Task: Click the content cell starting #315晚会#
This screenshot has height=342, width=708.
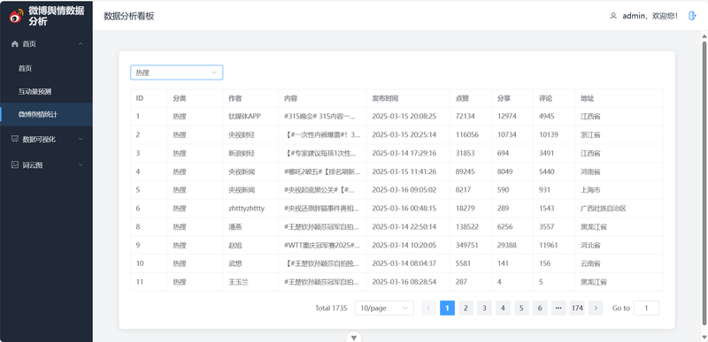Action: coord(322,117)
